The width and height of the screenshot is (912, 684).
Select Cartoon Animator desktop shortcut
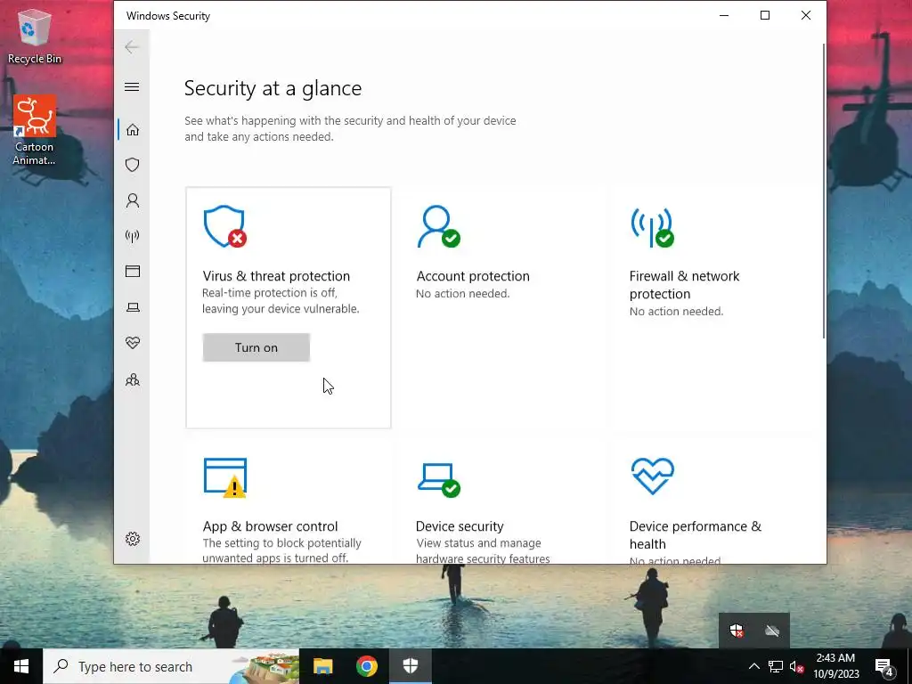coord(35,130)
